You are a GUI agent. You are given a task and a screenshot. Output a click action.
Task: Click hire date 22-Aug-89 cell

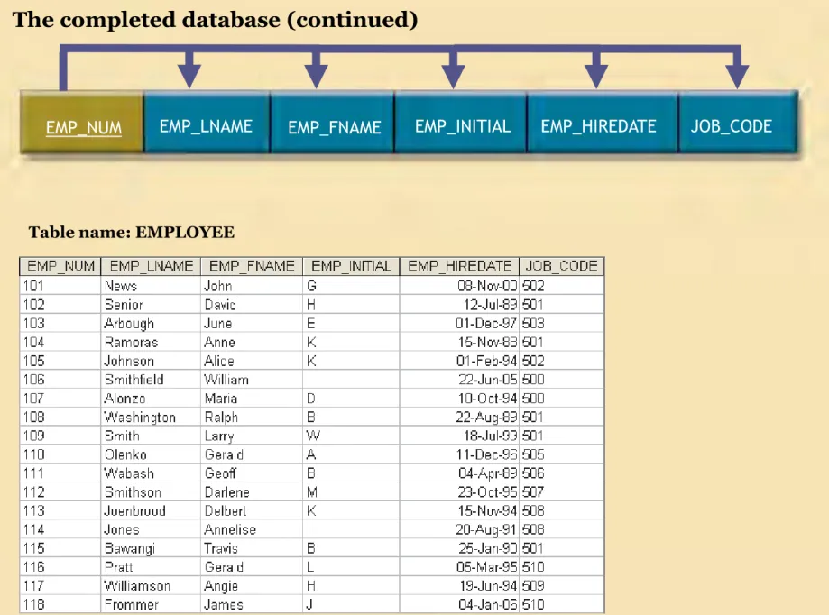click(x=459, y=418)
